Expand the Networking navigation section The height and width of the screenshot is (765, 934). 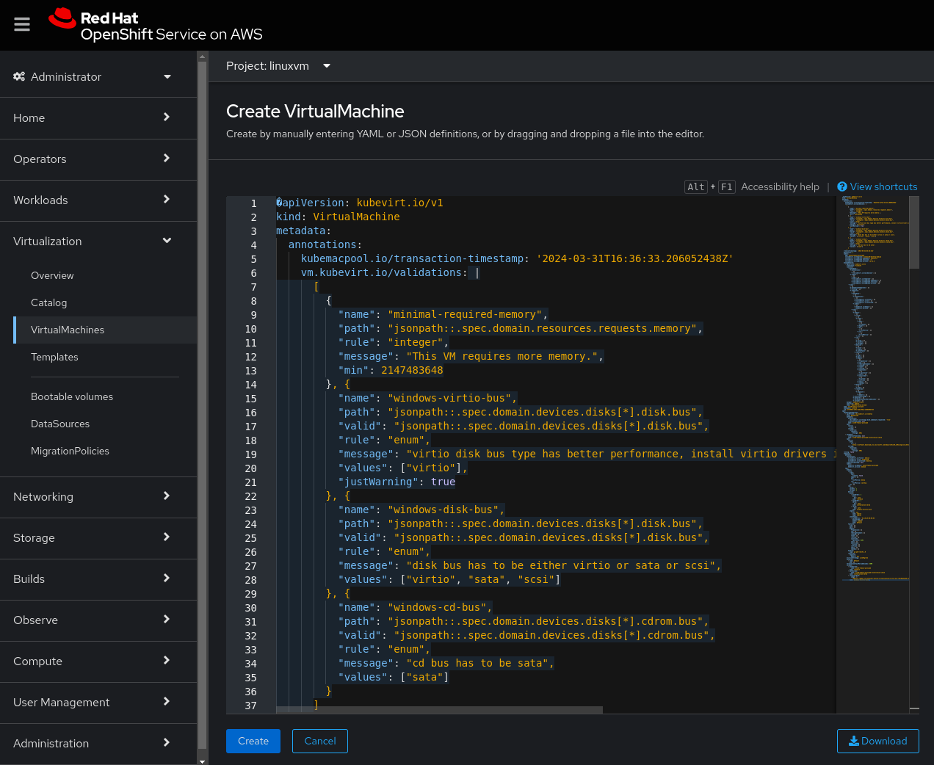click(x=98, y=497)
